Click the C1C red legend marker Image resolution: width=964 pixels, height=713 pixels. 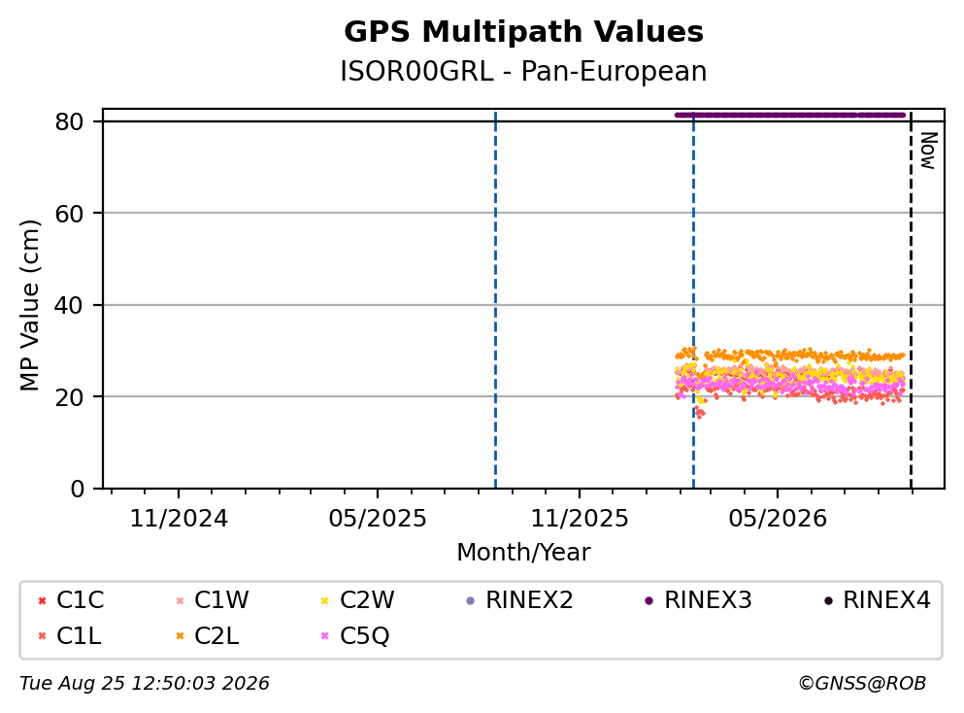[x=43, y=600]
